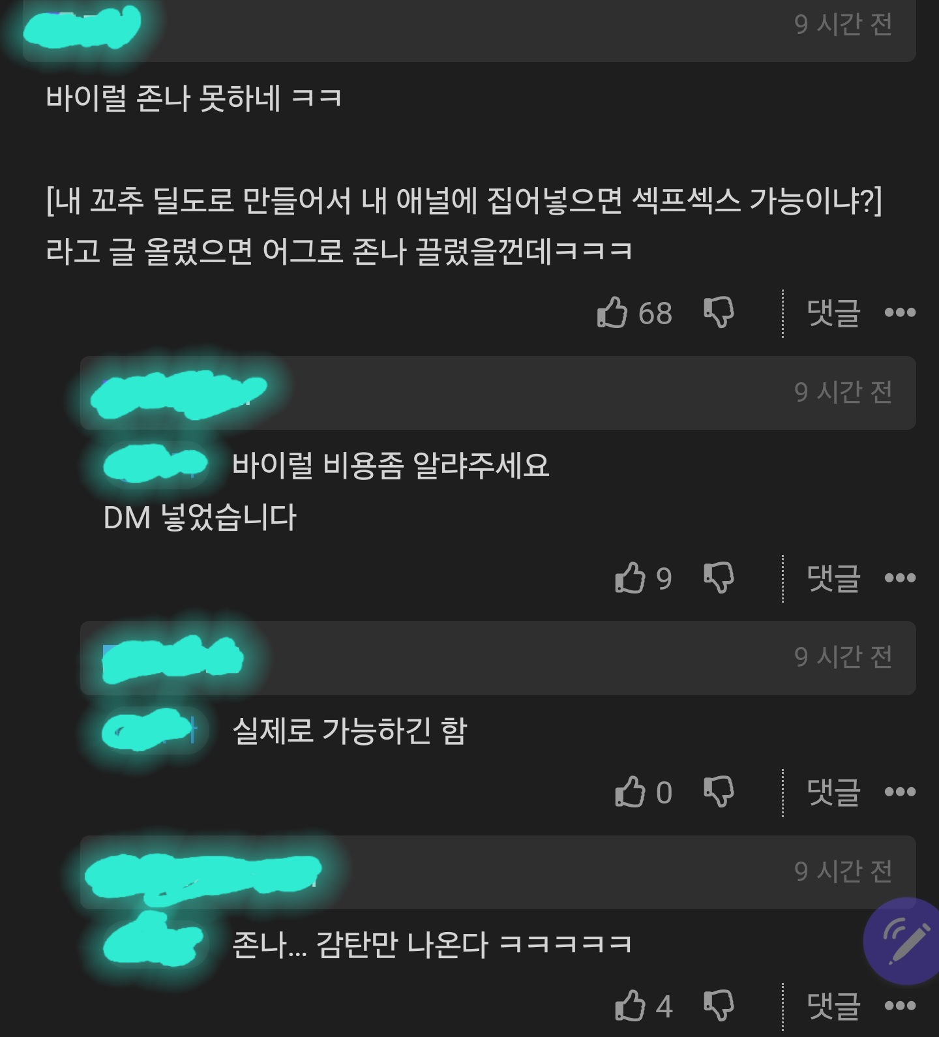Dislike the comment with 68 upvotes
Viewport: 939px width, 1037px height.
[719, 312]
